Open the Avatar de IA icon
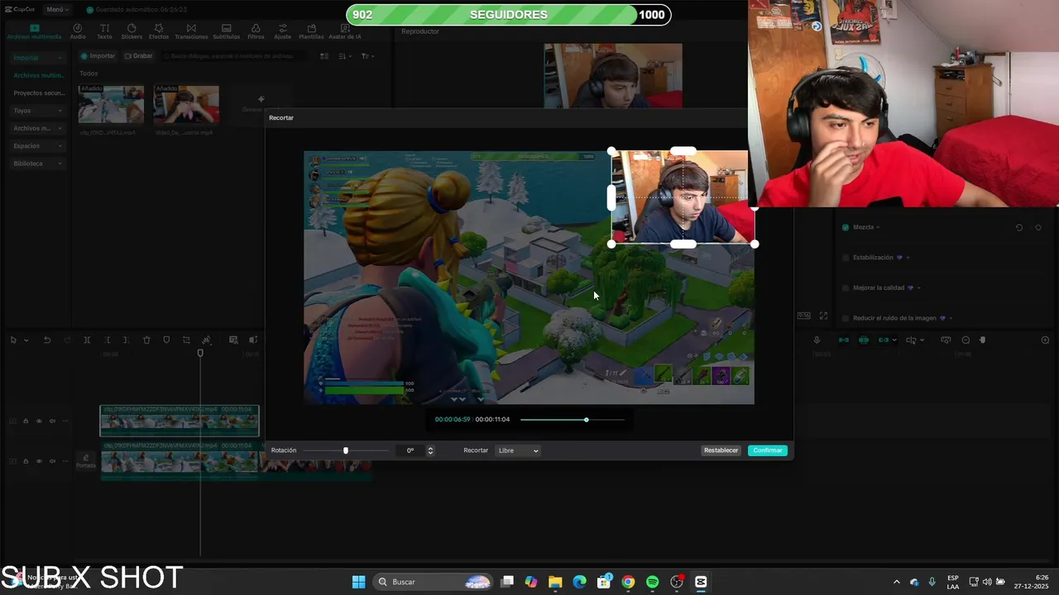The width and height of the screenshot is (1059, 595). (345, 31)
